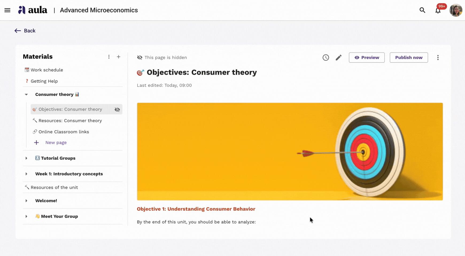This screenshot has width=465, height=256.
Task: Collapse the Consumer theory section
Action: (x=26, y=95)
